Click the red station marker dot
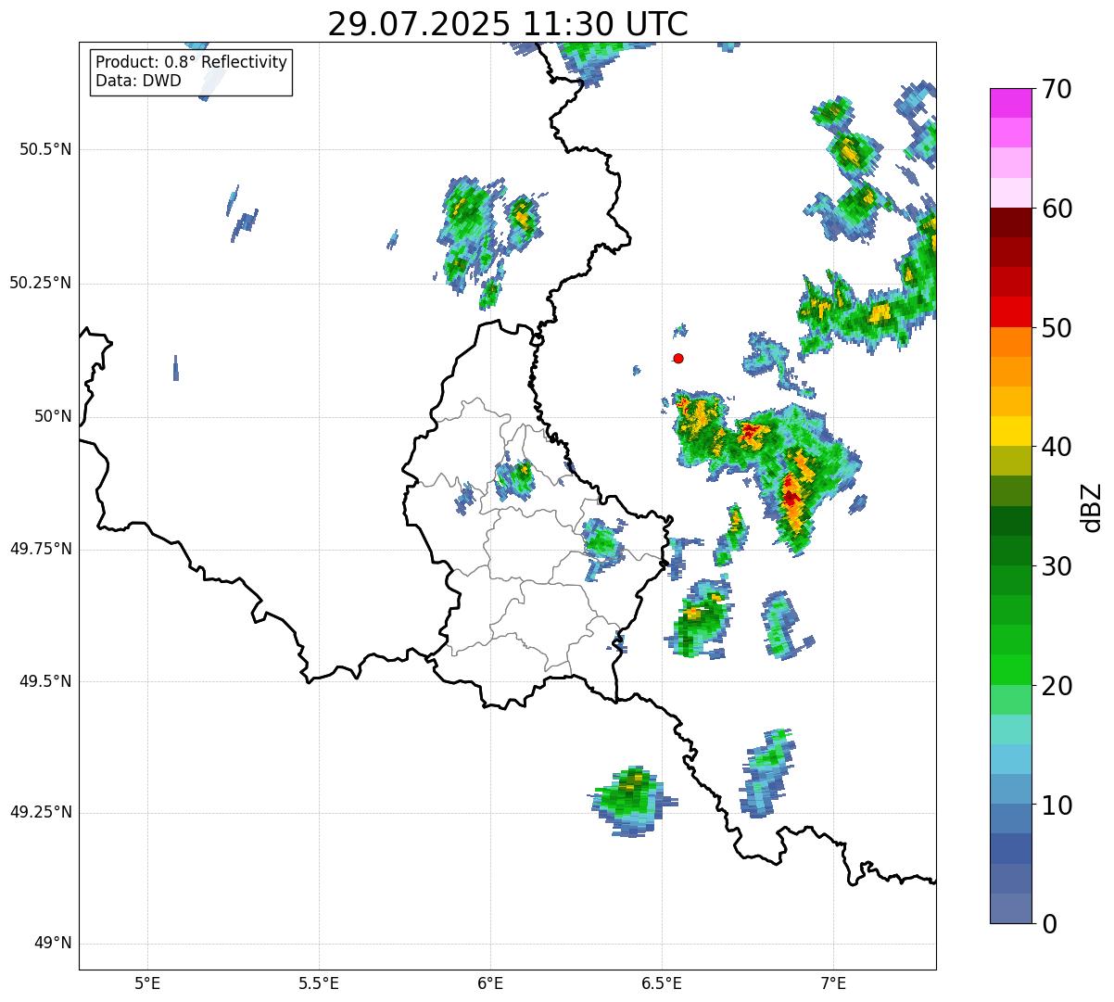This screenshot has height=1002, width=1114. click(x=678, y=358)
